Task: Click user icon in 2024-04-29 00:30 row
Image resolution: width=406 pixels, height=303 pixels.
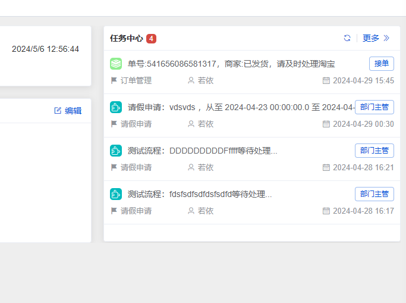Action: point(191,124)
